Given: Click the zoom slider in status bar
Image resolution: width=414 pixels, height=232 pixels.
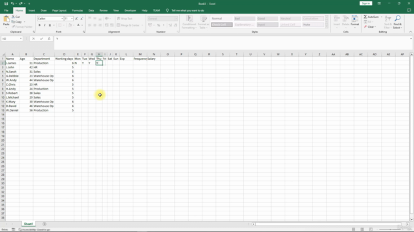Looking at the screenshot, I should point(391,229).
